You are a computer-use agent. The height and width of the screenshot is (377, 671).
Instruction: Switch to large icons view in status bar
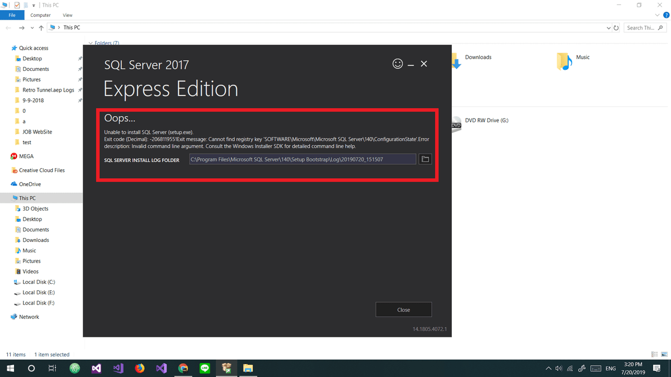(664, 355)
